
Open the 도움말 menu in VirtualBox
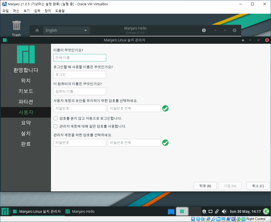coord(60,11)
